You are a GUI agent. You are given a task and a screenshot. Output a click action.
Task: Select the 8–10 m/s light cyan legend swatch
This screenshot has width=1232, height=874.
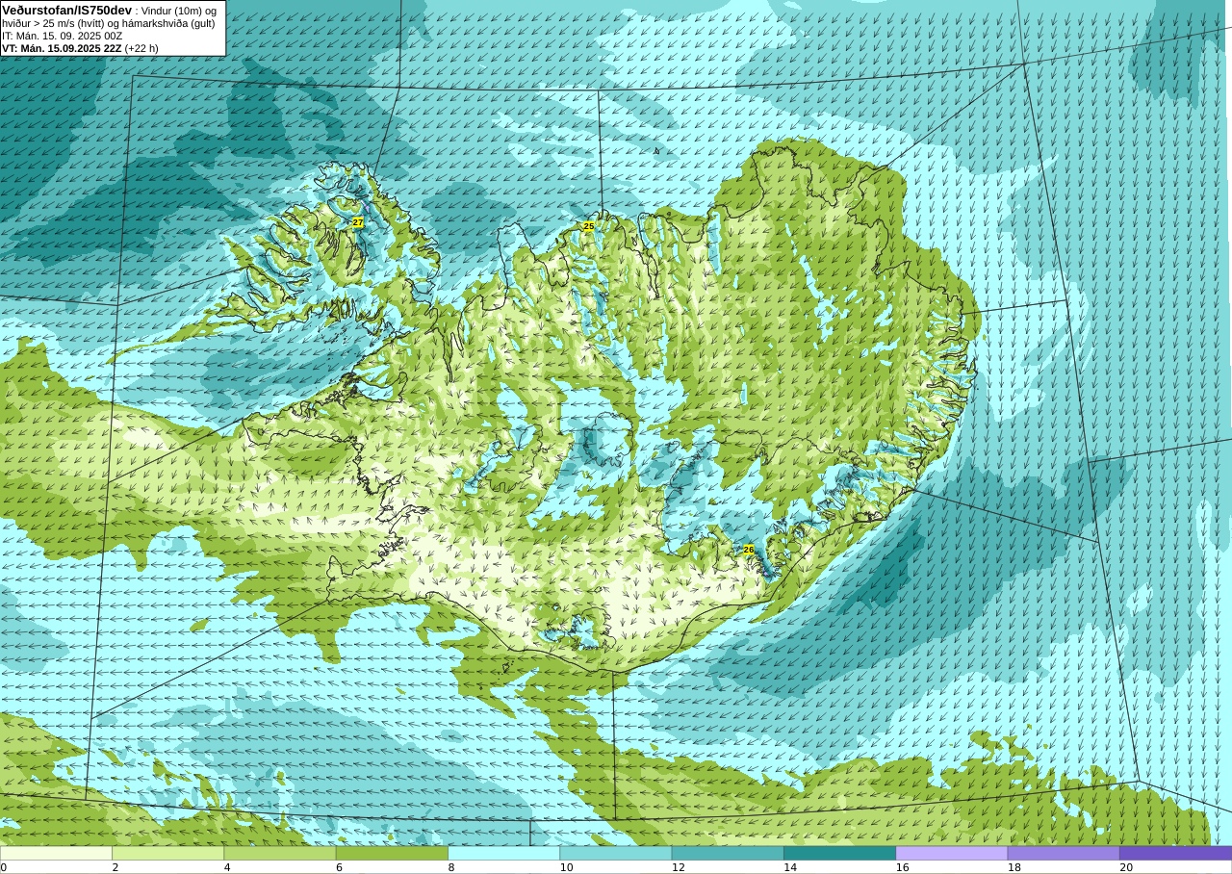tap(504, 853)
